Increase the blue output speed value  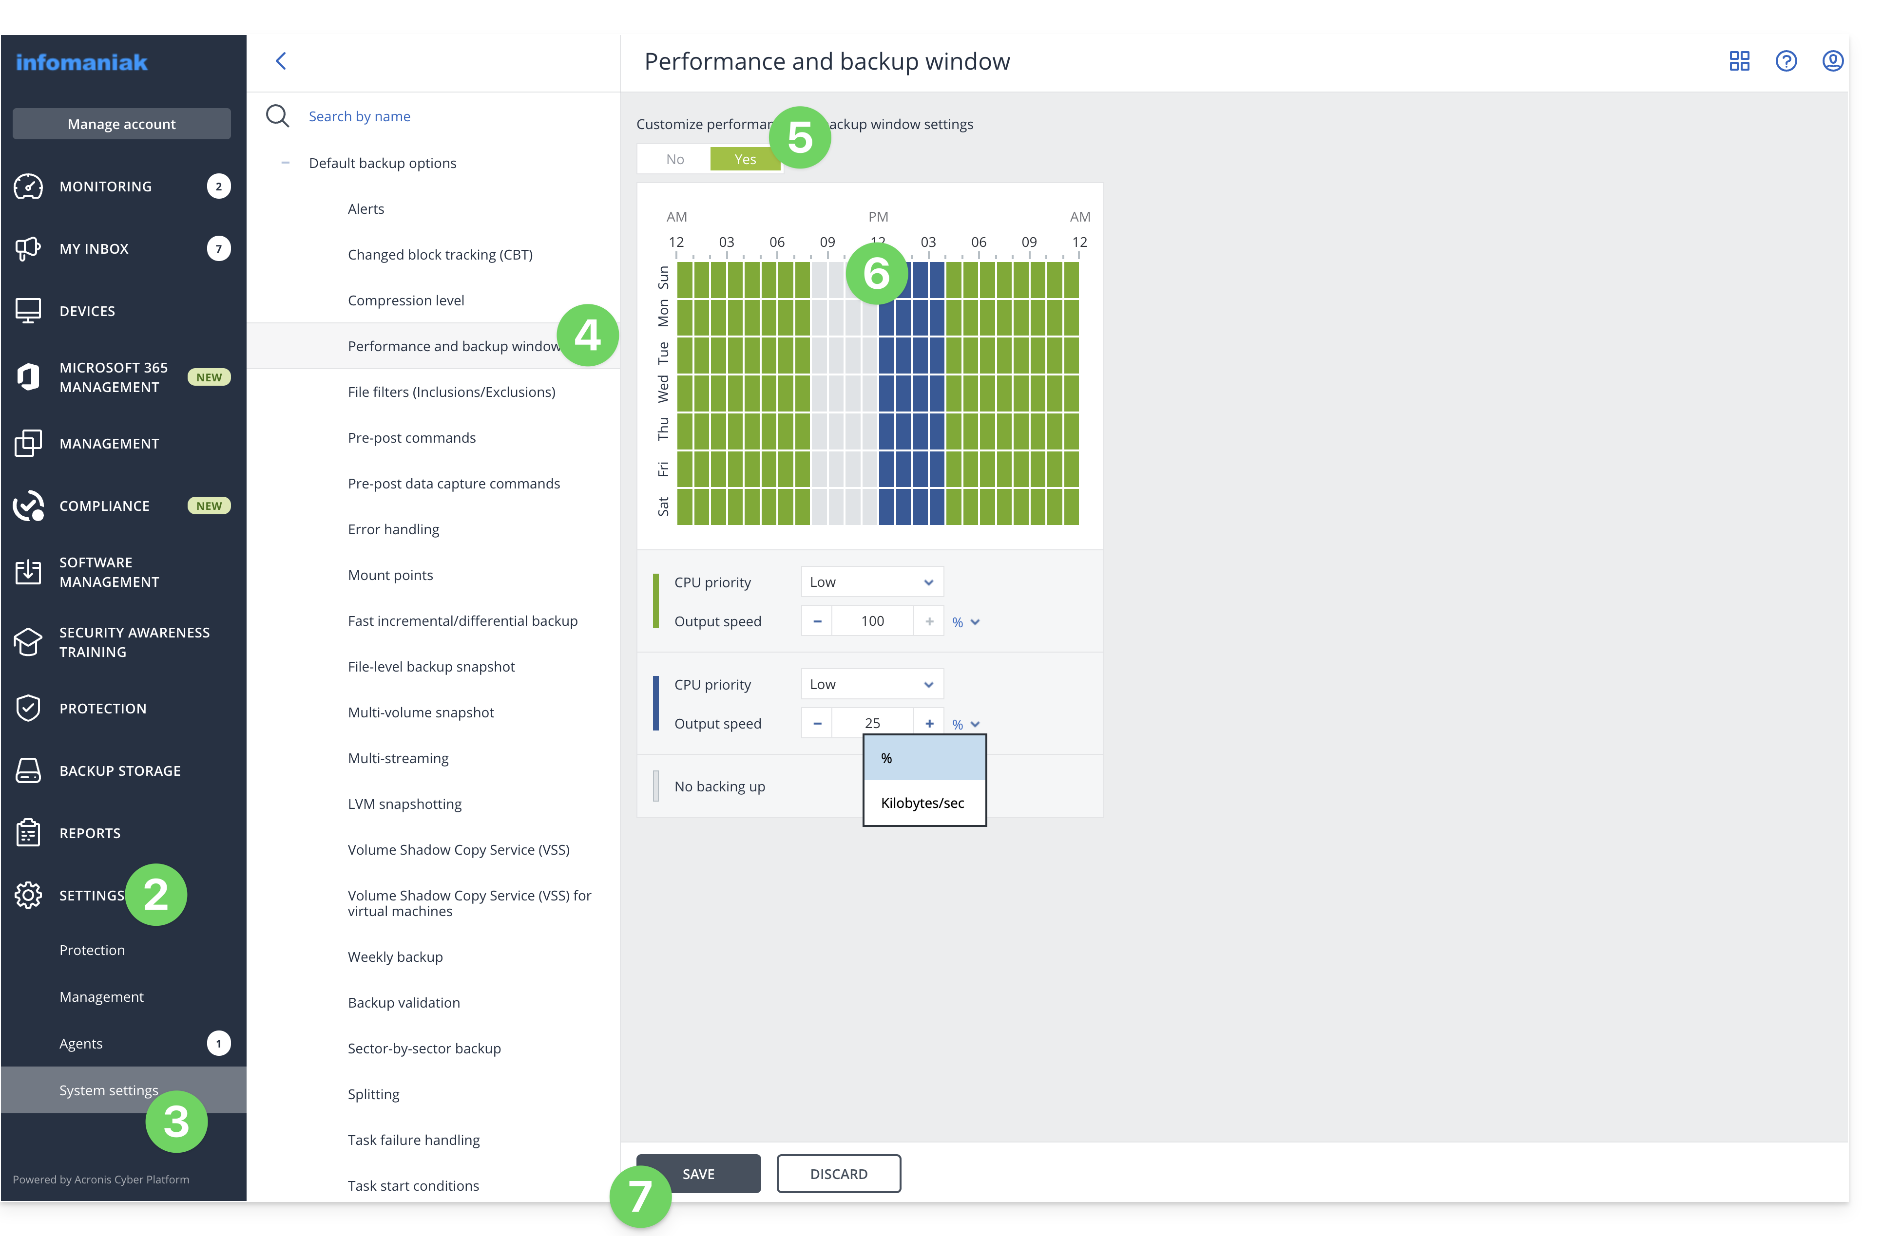tap(929, 723)
